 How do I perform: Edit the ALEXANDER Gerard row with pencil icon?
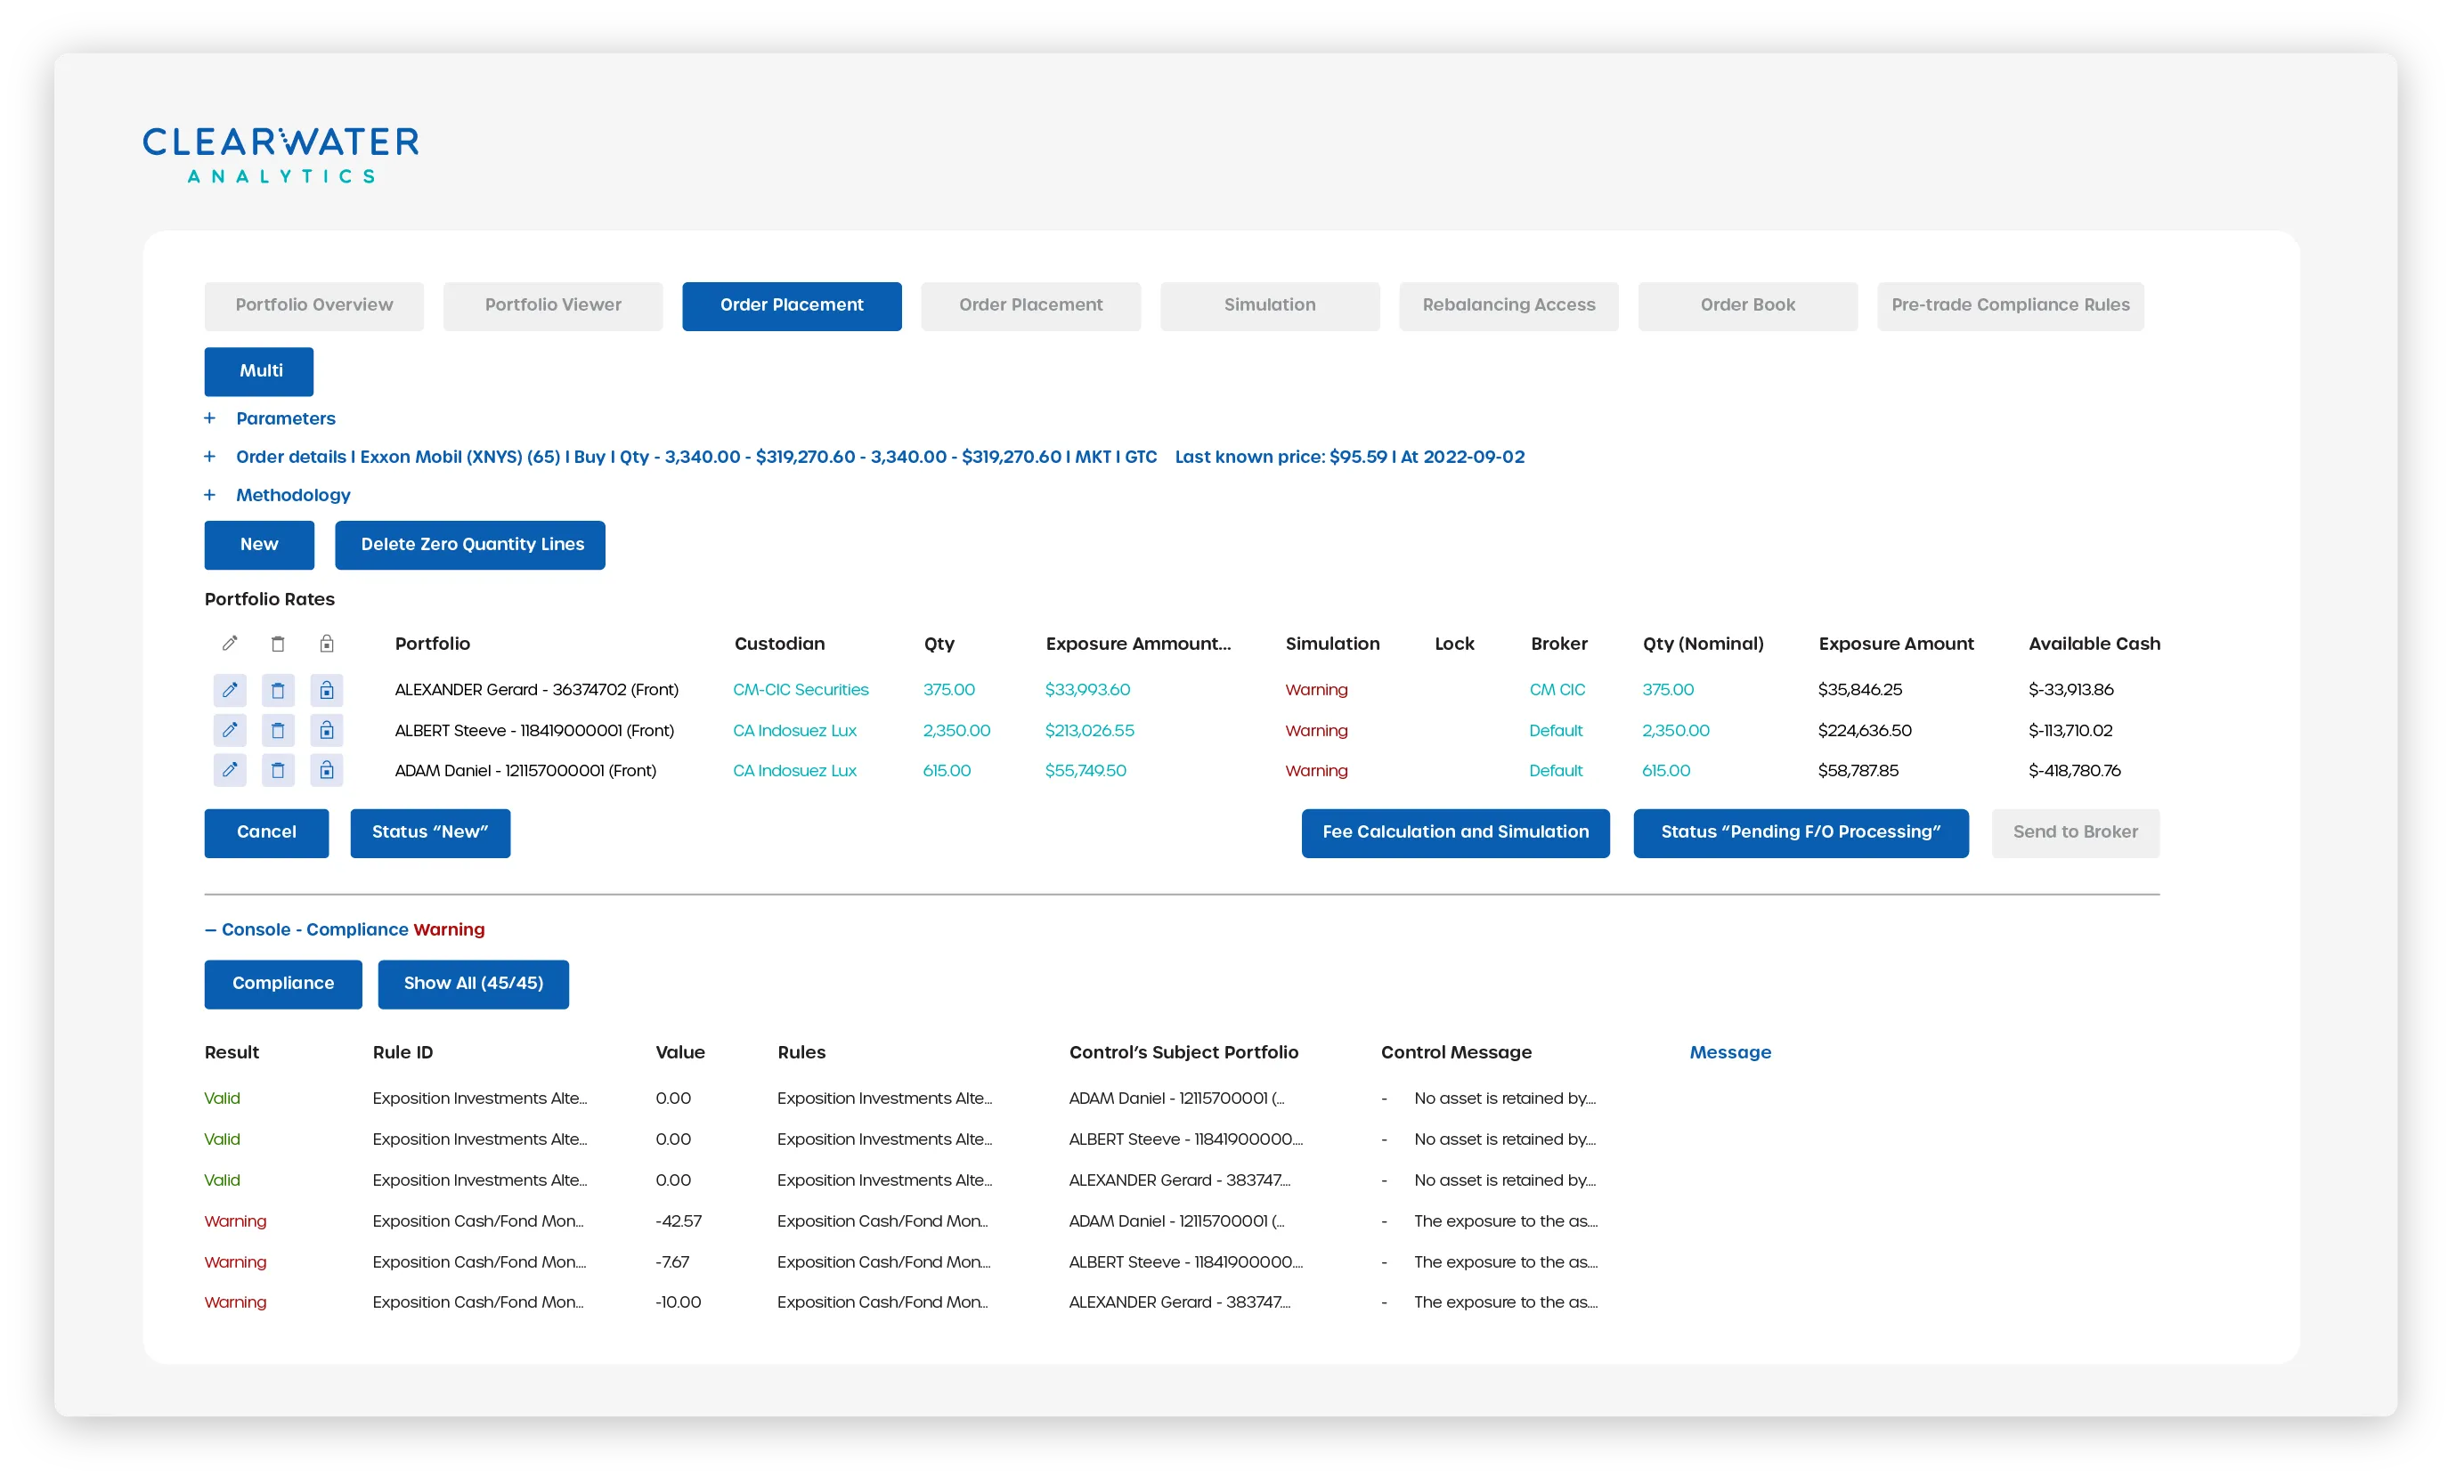(x=230, y=690)
